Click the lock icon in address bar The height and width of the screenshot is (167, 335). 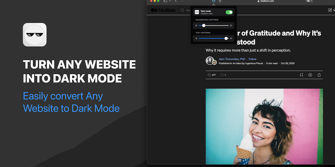coord(258,1)
